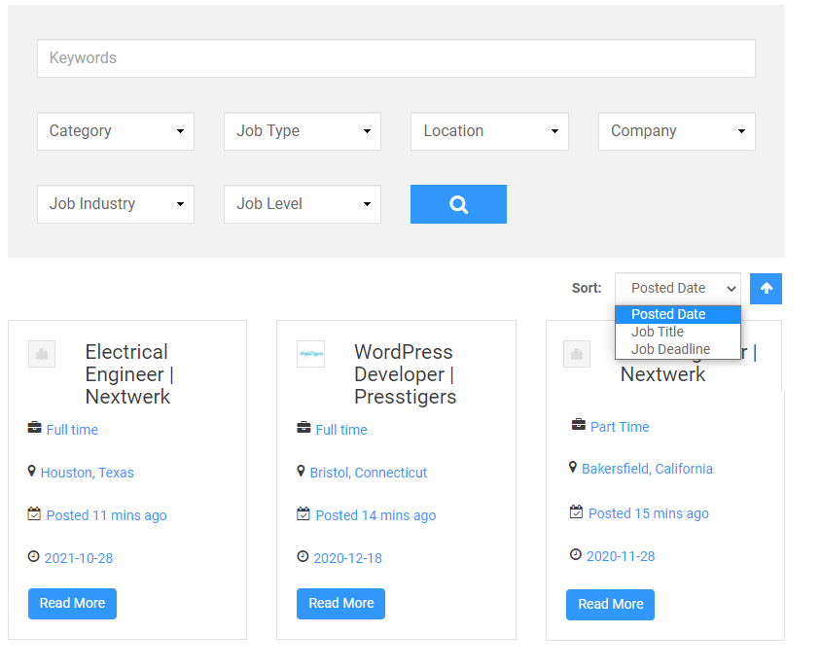Open the Category dropdown

point(116,131)
